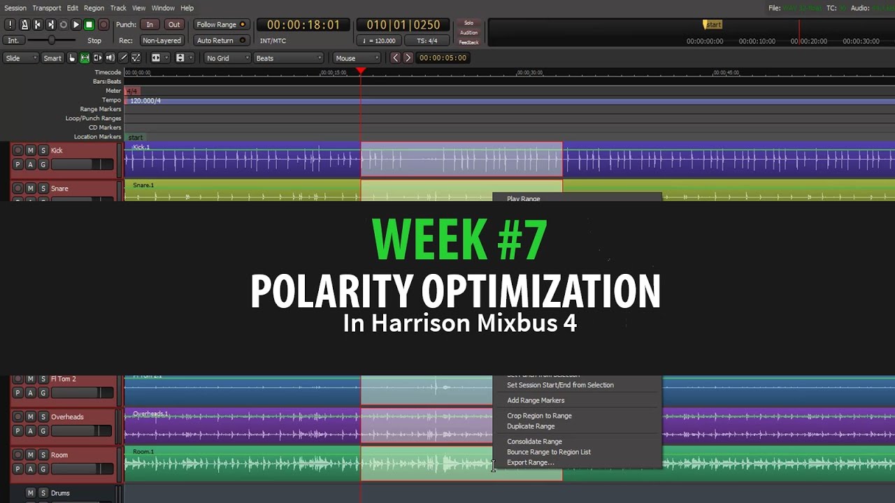The width and height of the screenshot is (895, 503).
Task: Mute the Snare track
Action: (x=31, y=189)
